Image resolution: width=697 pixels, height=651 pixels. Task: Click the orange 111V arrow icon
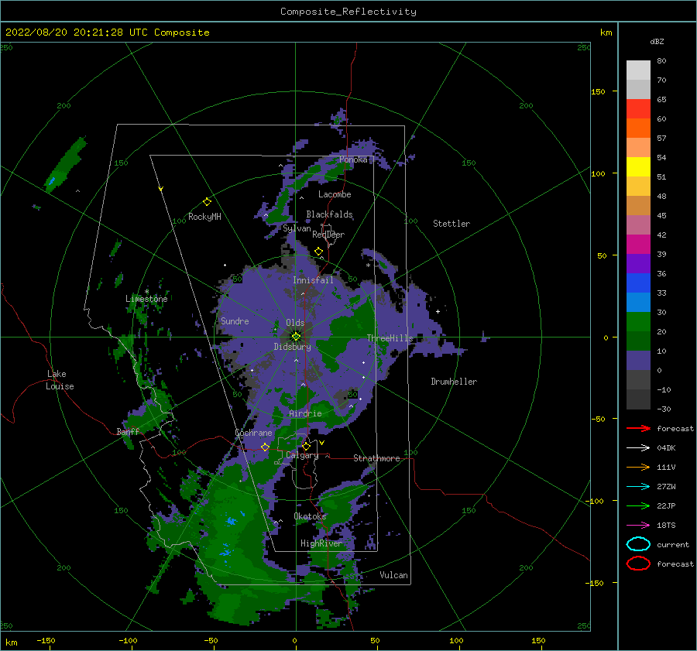tap(638, 467)
